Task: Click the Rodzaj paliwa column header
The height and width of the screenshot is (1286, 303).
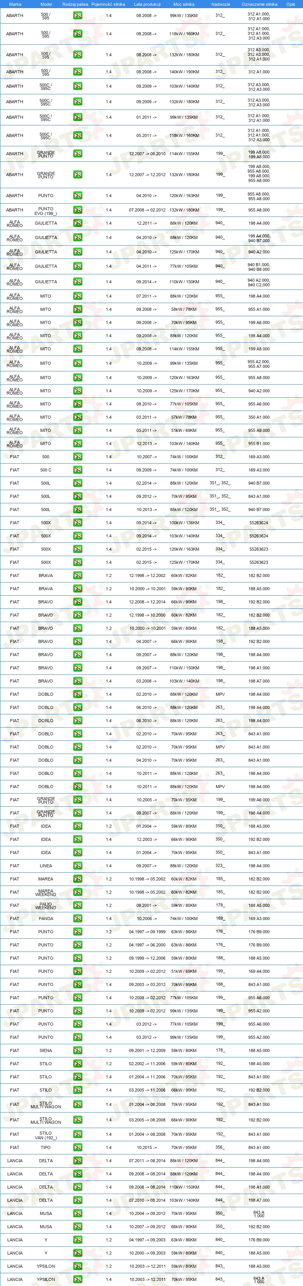Action: pos(75,4)
